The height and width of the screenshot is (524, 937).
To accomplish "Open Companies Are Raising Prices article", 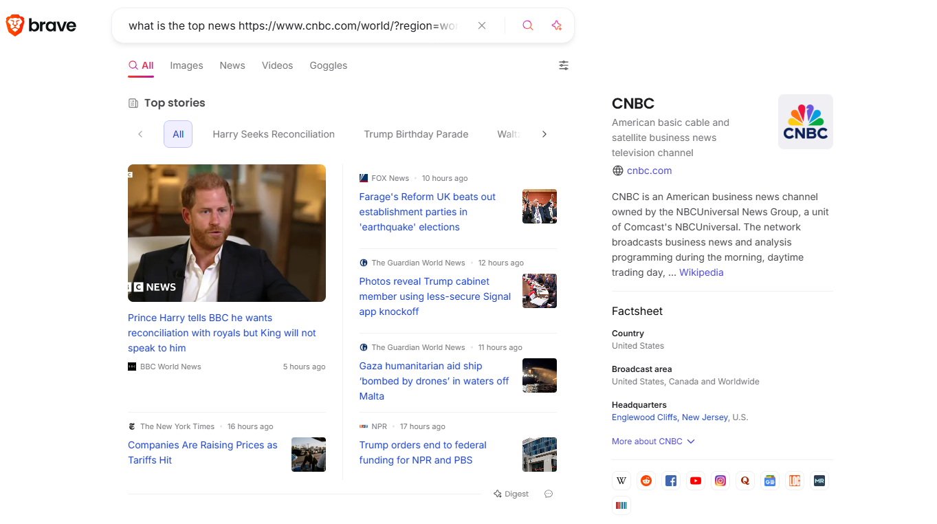I will [x=203, y=452].
